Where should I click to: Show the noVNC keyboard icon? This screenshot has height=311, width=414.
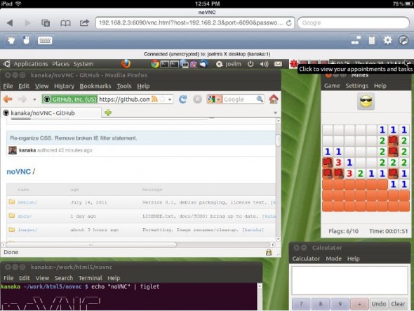45,41
